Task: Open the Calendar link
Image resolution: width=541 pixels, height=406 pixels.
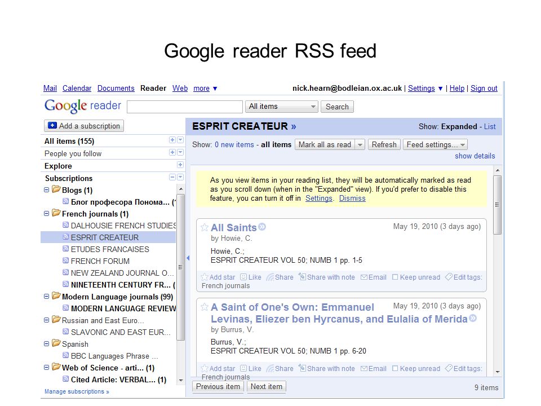Action: 77,89
